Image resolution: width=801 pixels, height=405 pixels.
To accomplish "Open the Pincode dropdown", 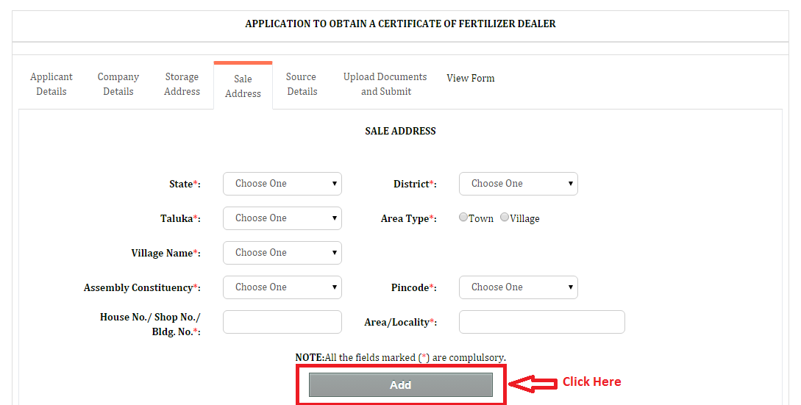I will pos(519,287).
